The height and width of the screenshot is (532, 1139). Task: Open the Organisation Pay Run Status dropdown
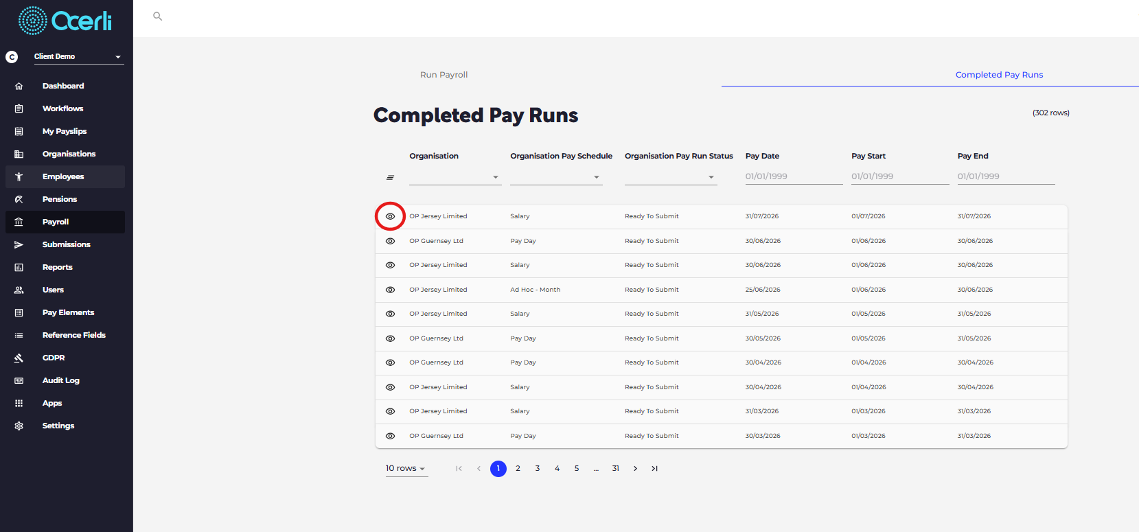671,177
